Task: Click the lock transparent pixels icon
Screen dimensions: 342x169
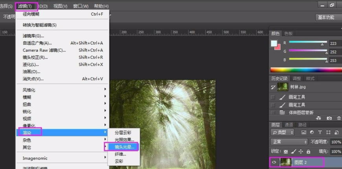Action: pyautogui.click(x=286, y=151)
